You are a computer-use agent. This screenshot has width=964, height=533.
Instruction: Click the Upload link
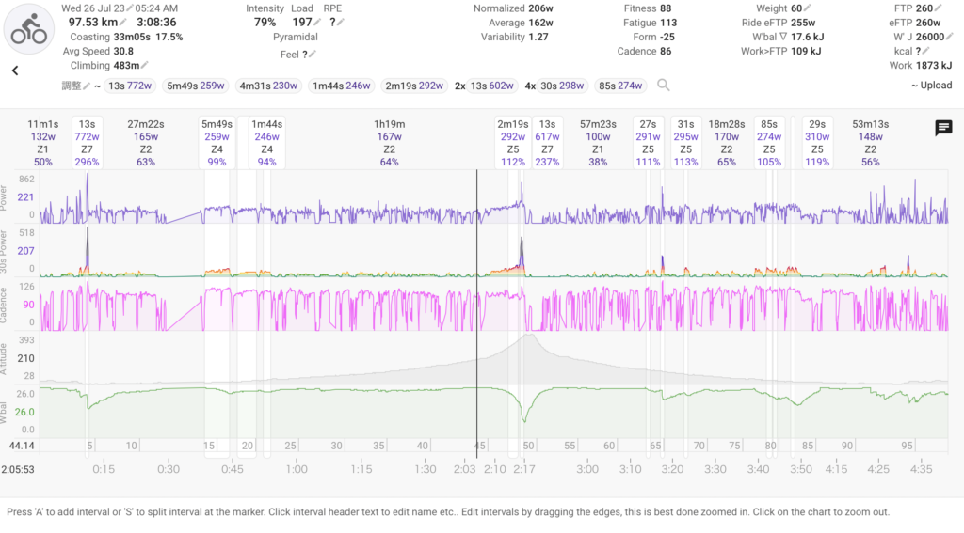click(931, 86)
